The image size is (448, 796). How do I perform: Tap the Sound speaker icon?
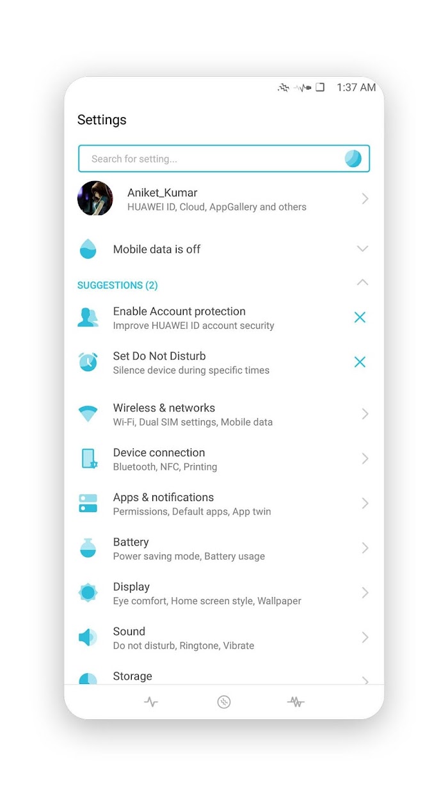pyautogui.click(x=88, y=637)
